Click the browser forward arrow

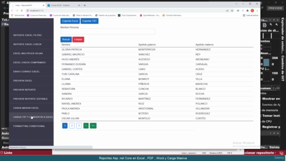[x=17, y=11]
